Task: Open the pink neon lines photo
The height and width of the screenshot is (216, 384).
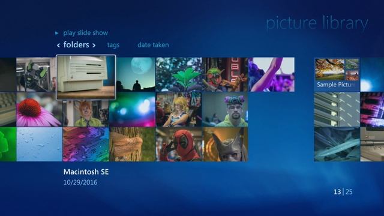Action: (372, 109)
